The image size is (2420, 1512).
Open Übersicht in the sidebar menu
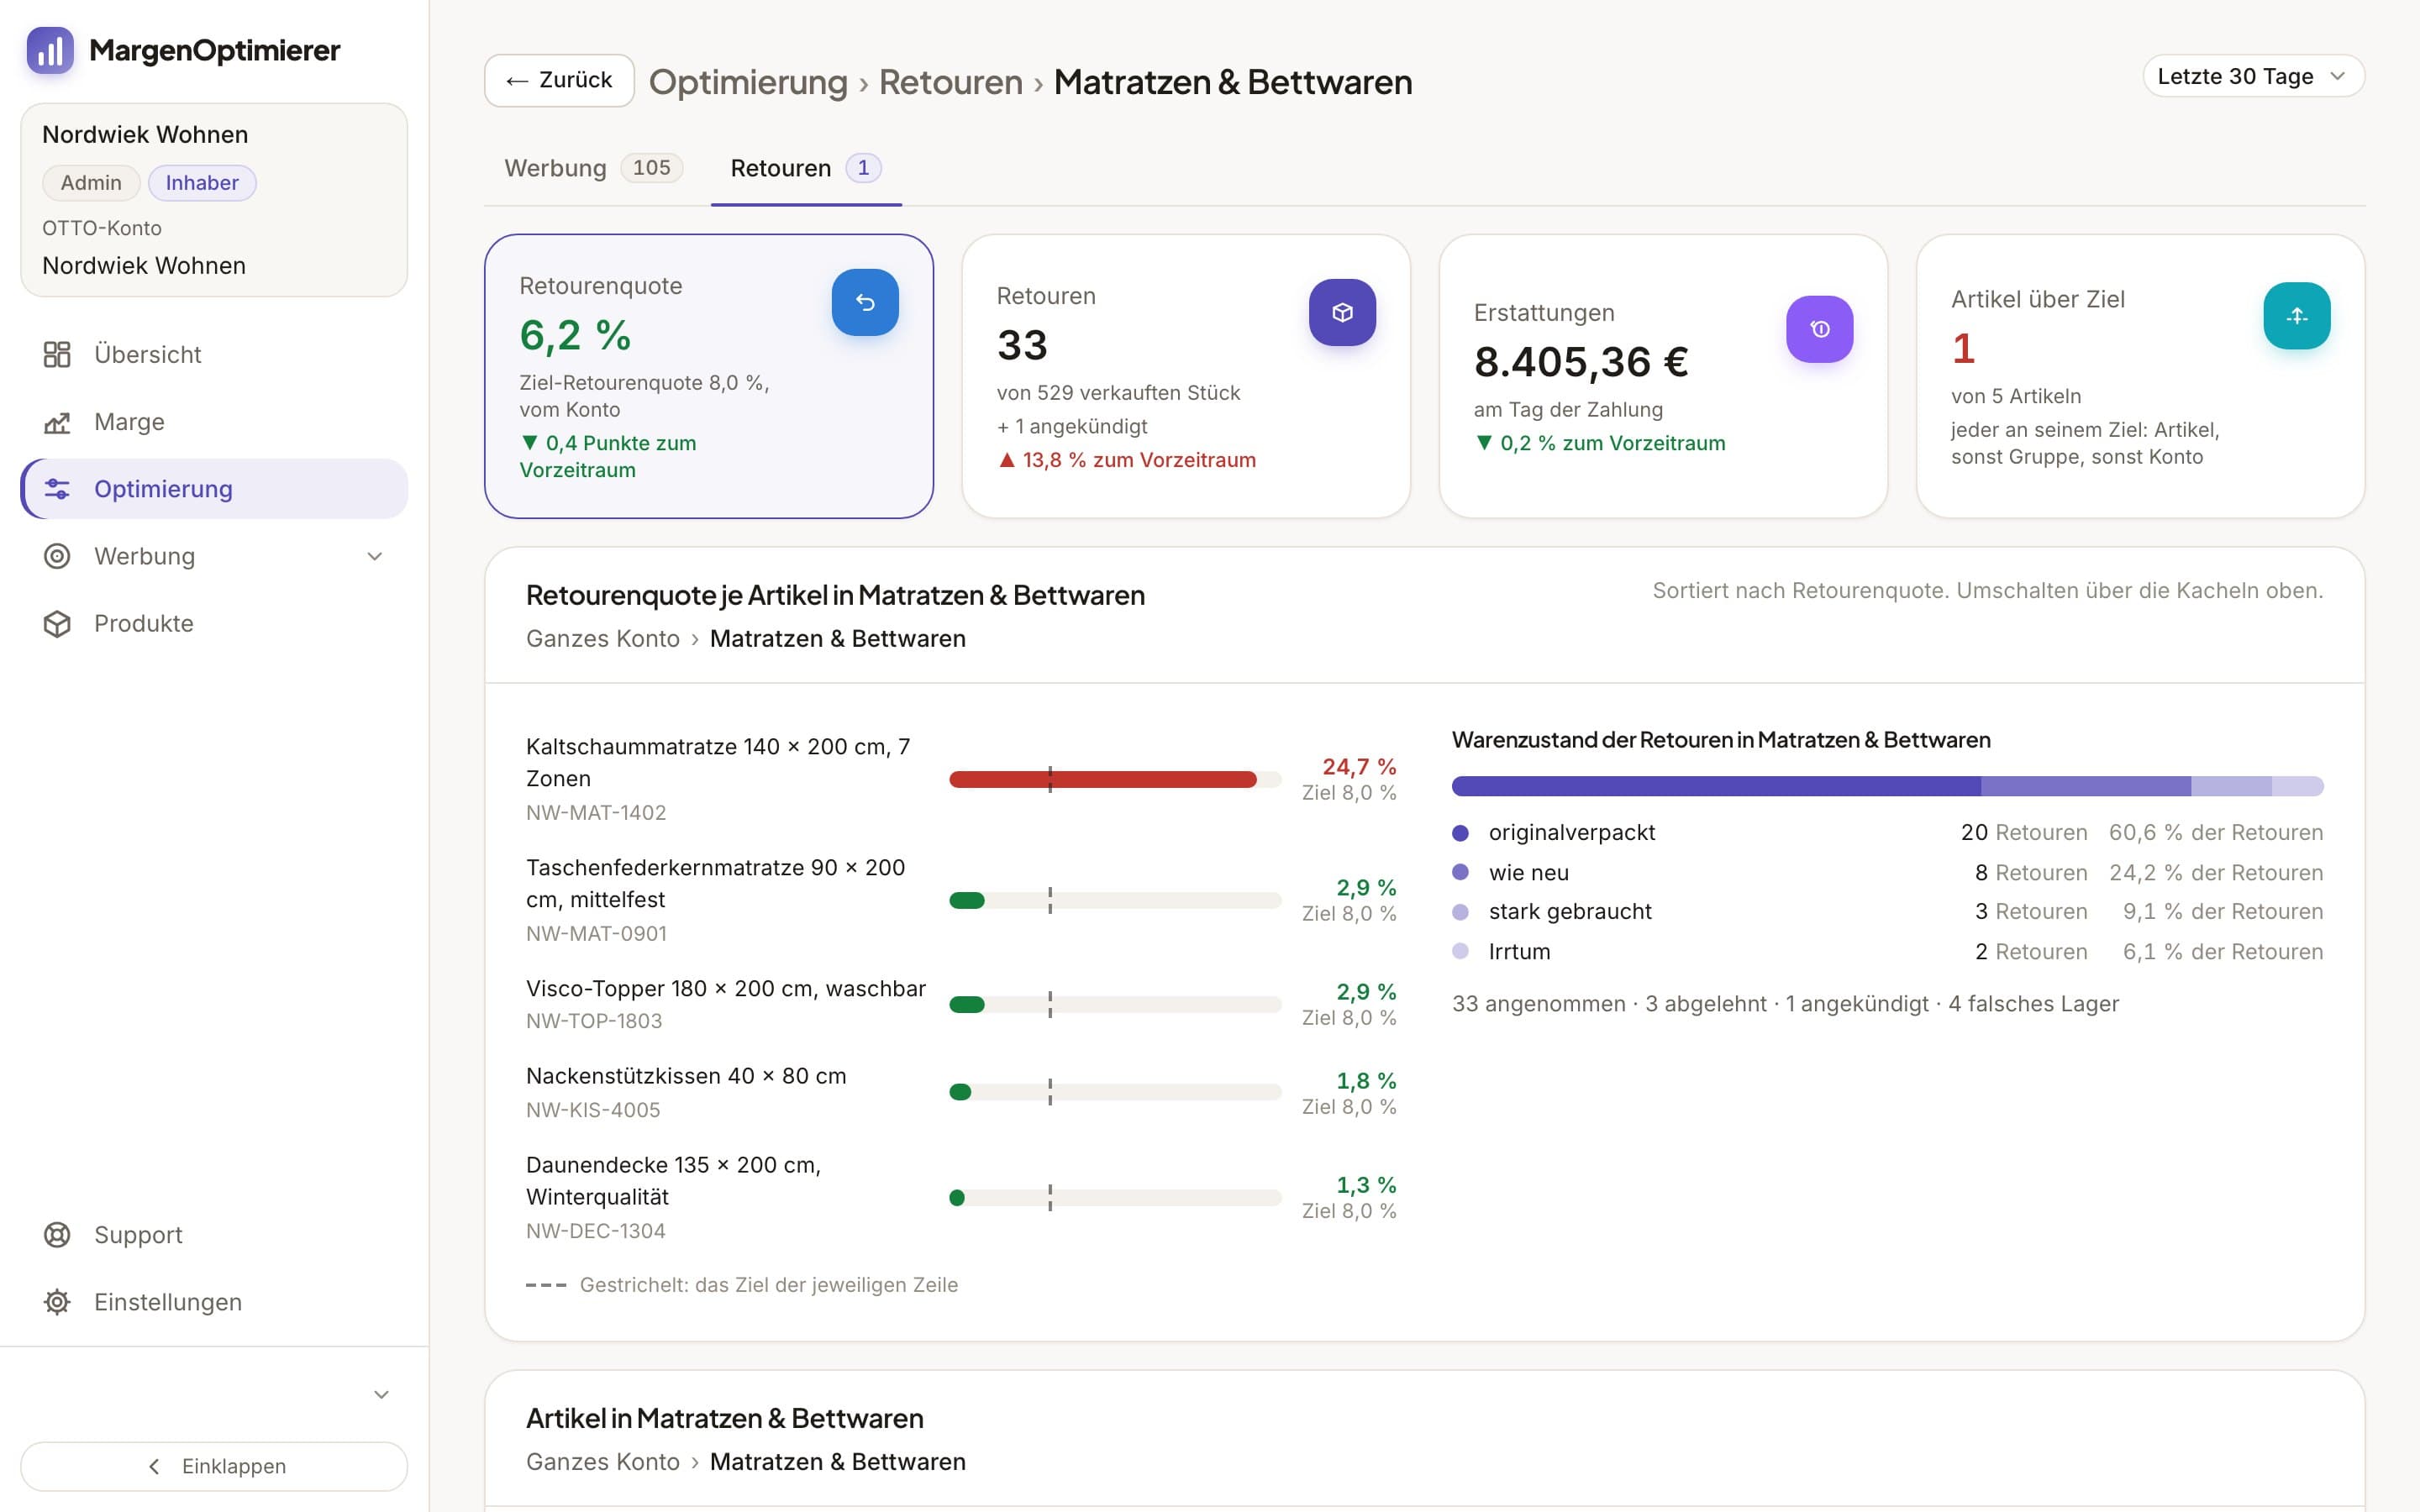point(214,354)
